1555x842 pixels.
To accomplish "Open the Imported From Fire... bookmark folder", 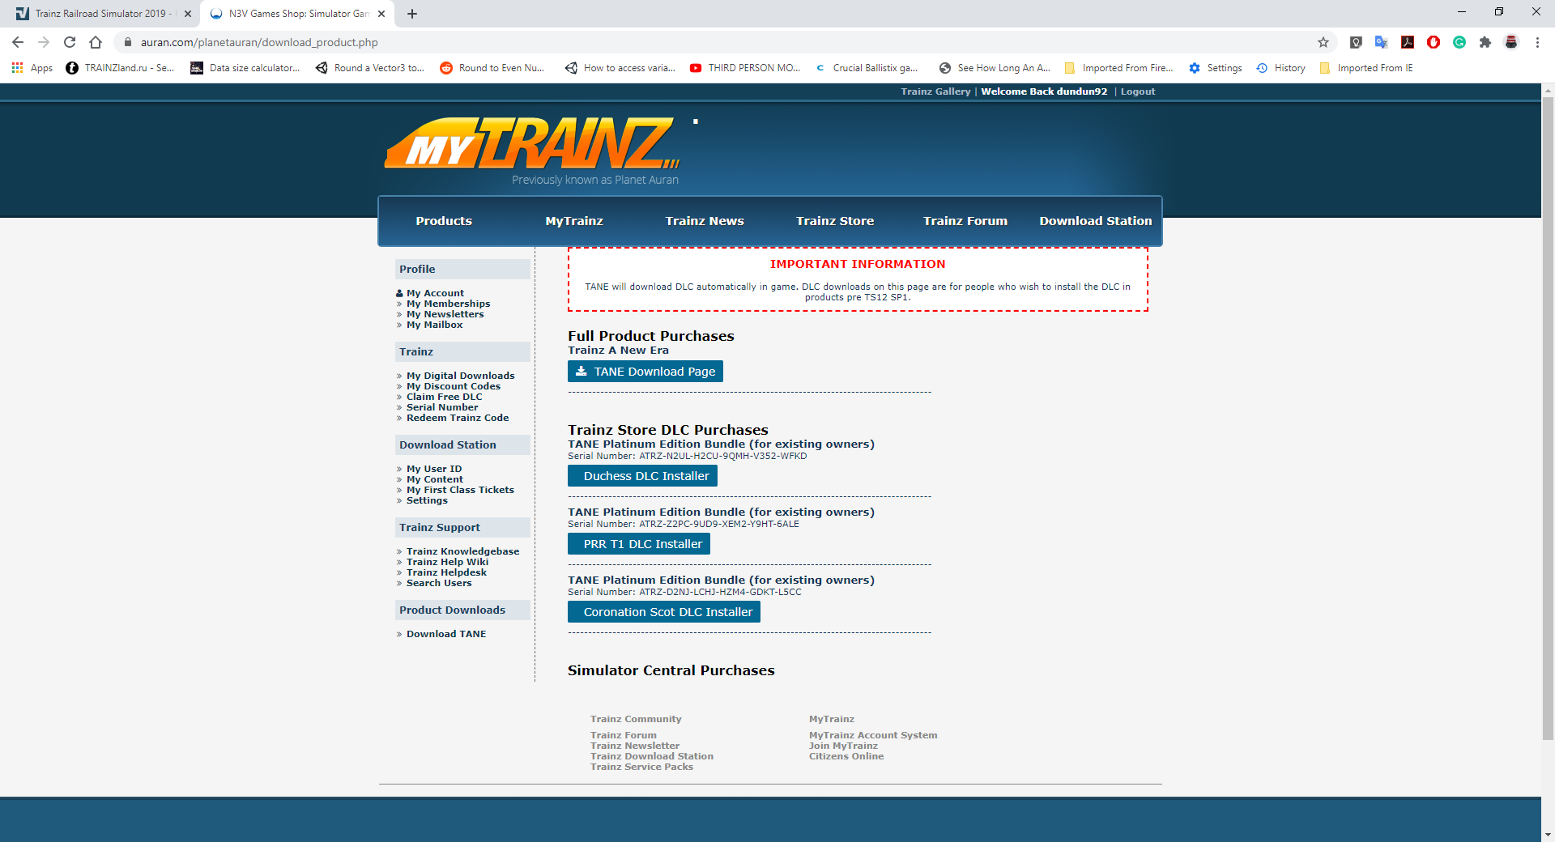I will (x=1118, y=68).
